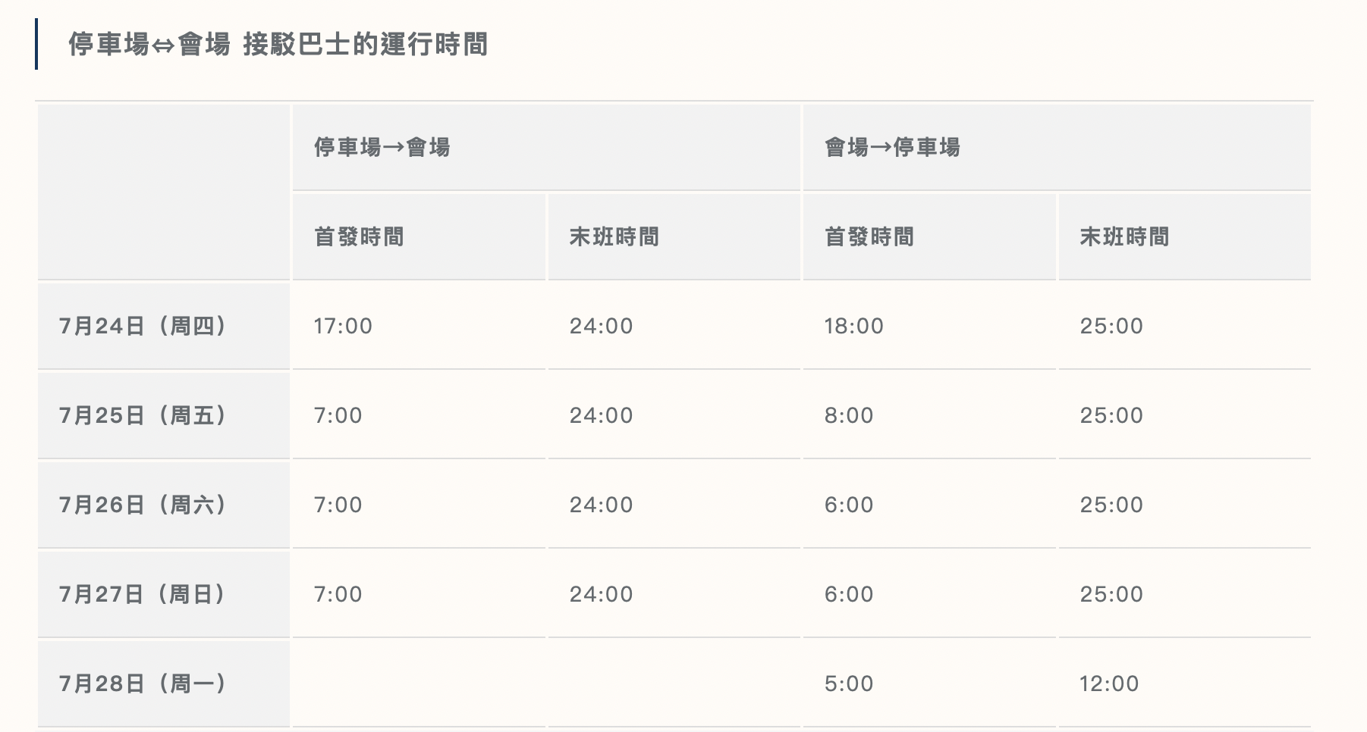Select the 18:00 cell for 7月24日
The image size is (1367, 732).
(x=853, y=327)
